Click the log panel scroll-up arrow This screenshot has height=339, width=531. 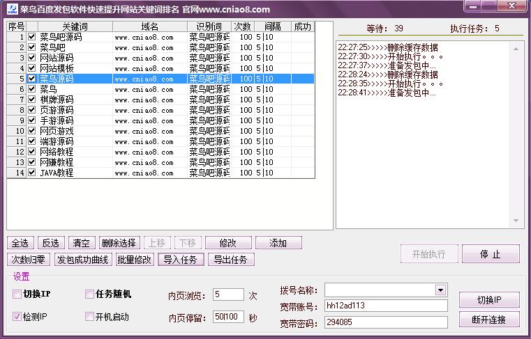[516, 49]
